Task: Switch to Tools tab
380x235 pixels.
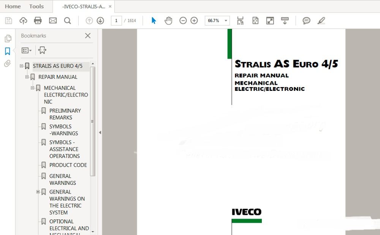Action: 36,6
